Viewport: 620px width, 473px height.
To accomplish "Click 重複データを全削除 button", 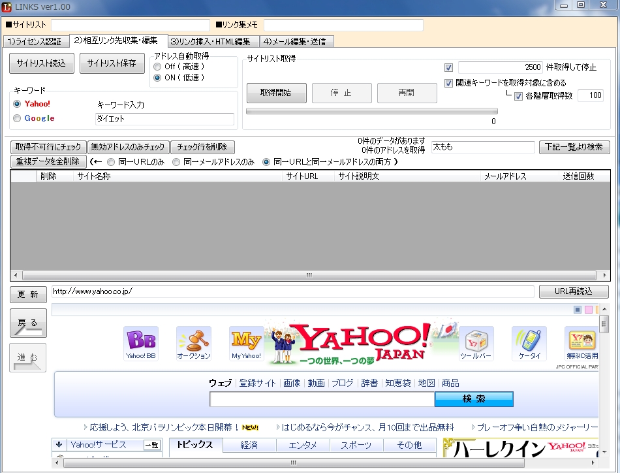I will tap(48, 161).
